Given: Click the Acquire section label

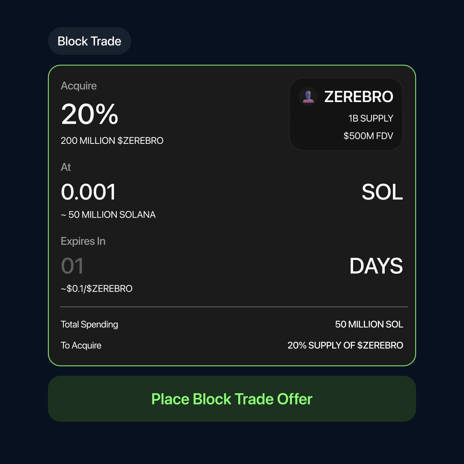Looking at the screenshot, I should (78, 86).
